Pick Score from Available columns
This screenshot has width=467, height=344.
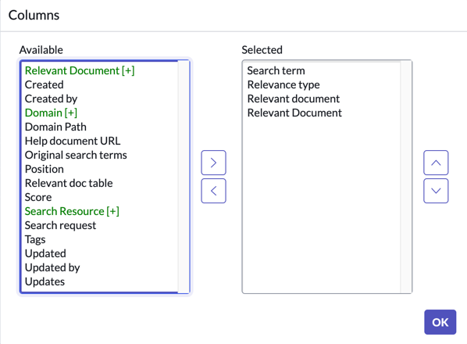(x=38, y=197)
